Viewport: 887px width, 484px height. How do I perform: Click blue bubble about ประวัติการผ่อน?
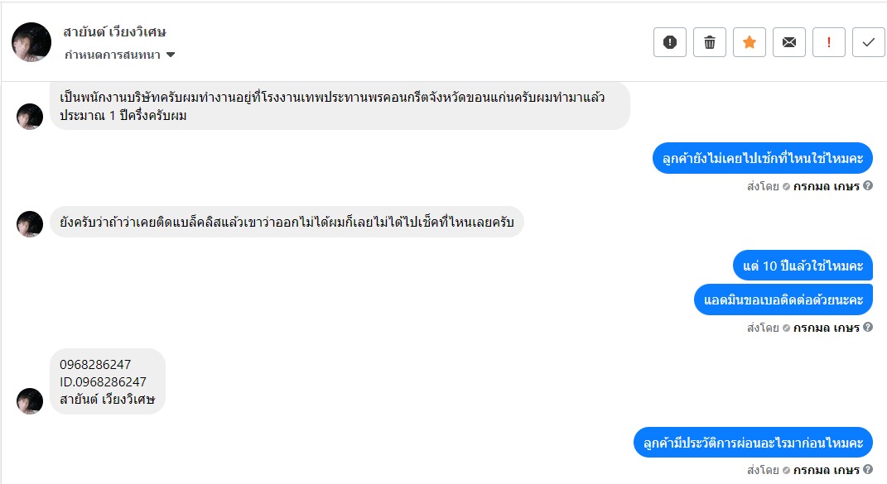(754, 442)
